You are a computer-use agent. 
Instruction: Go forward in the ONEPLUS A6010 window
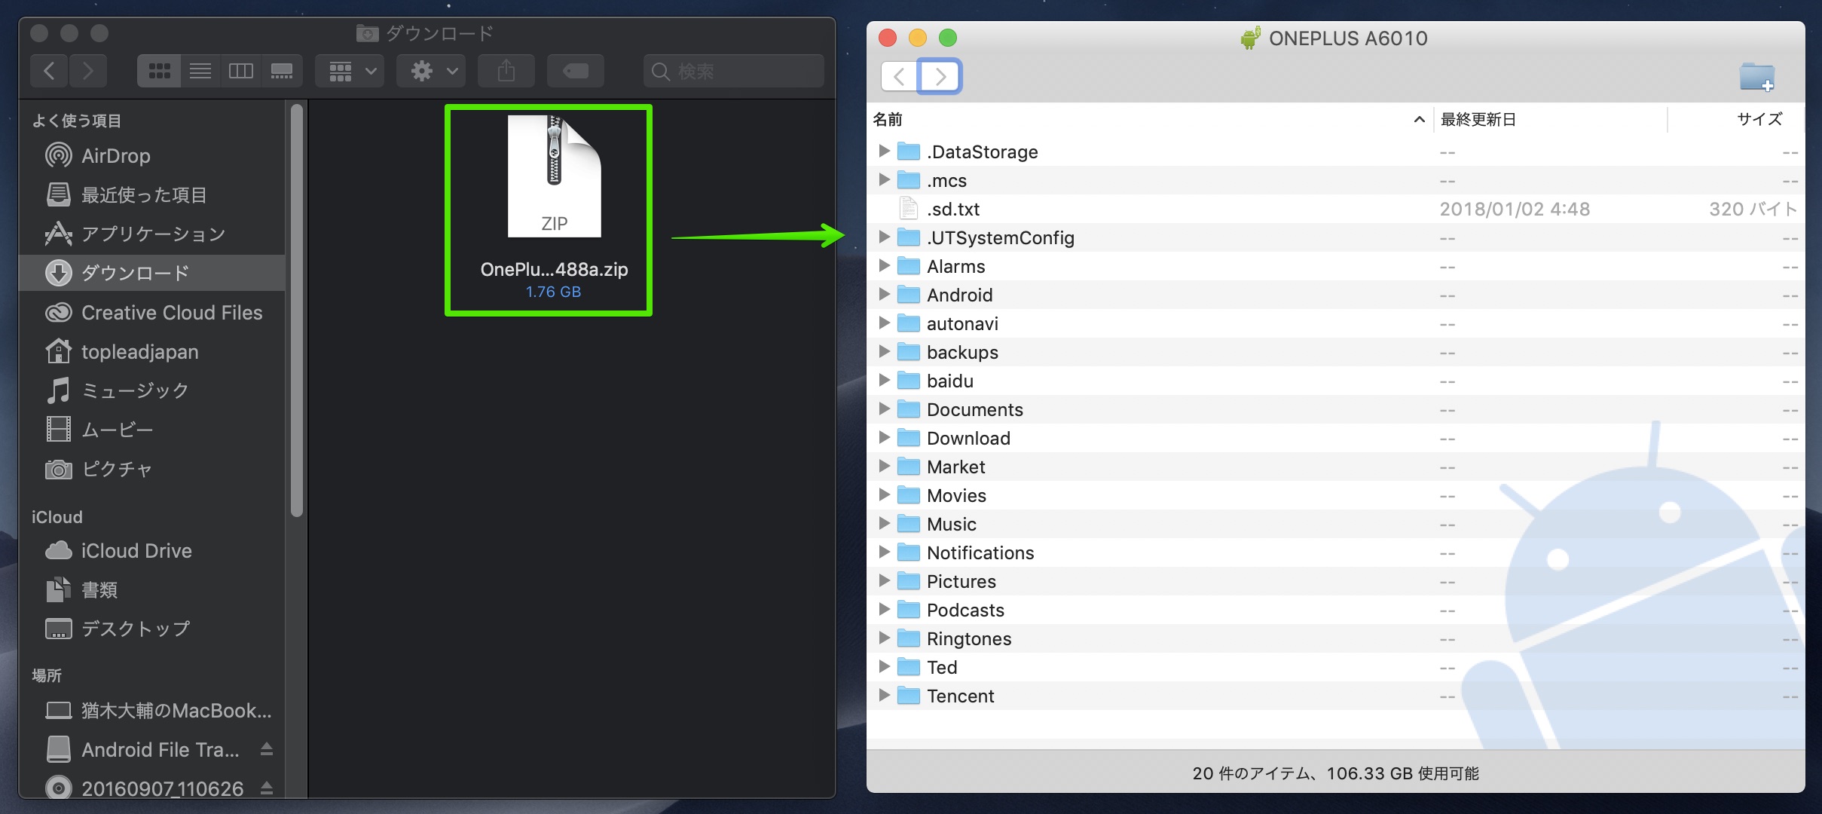(940, 76)
